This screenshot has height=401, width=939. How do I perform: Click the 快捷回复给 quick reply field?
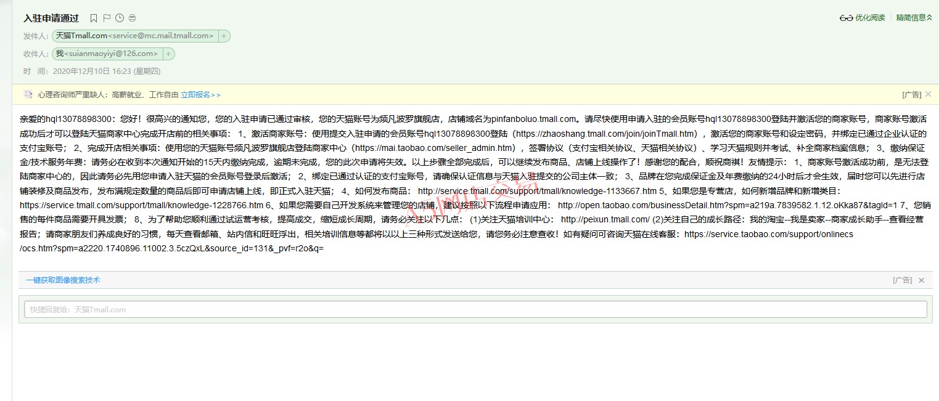[x=475, y=309]
